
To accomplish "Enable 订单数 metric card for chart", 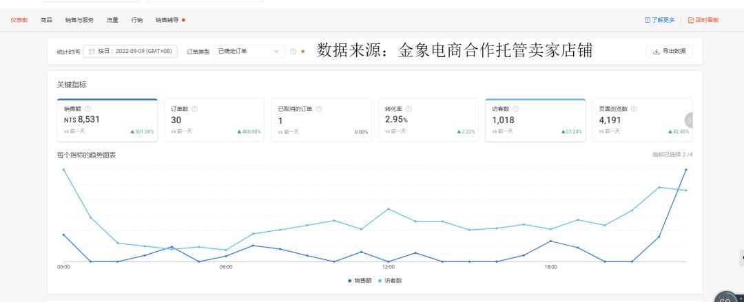I will pos(214,120).
